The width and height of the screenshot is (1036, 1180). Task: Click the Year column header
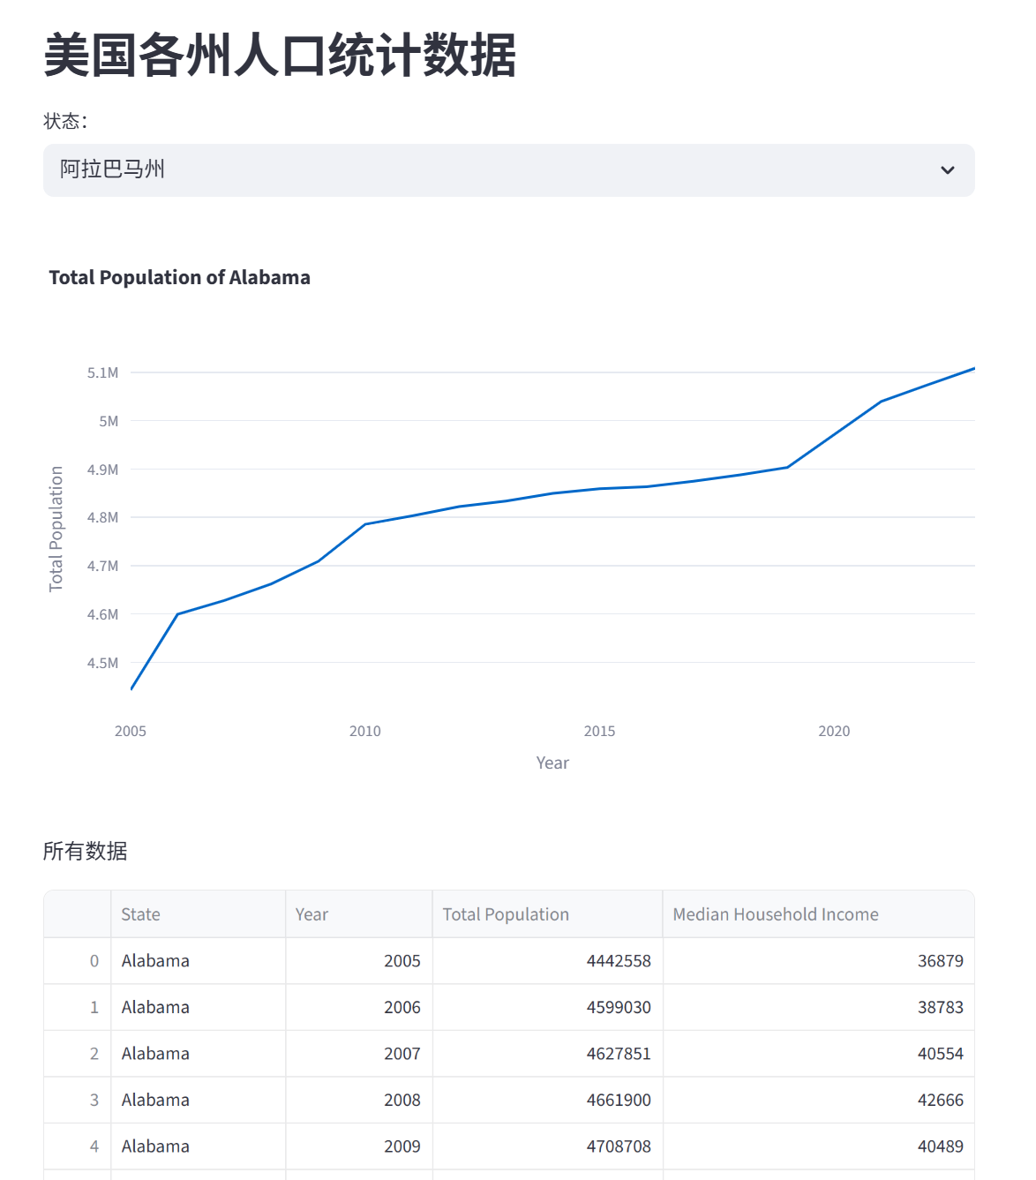tap(311, 914)
